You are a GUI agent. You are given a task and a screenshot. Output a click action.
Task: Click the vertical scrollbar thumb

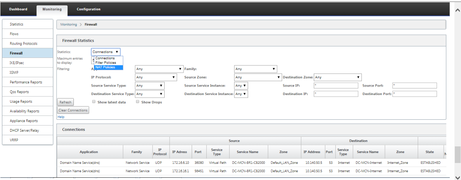pyautogui.click(x=458, y=155)
